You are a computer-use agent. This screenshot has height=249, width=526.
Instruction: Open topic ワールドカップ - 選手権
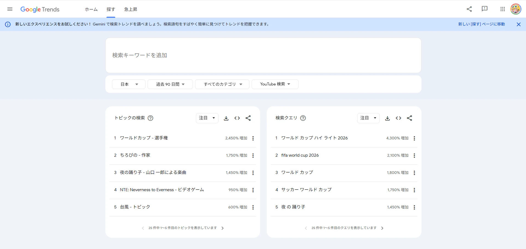point(144,138)
